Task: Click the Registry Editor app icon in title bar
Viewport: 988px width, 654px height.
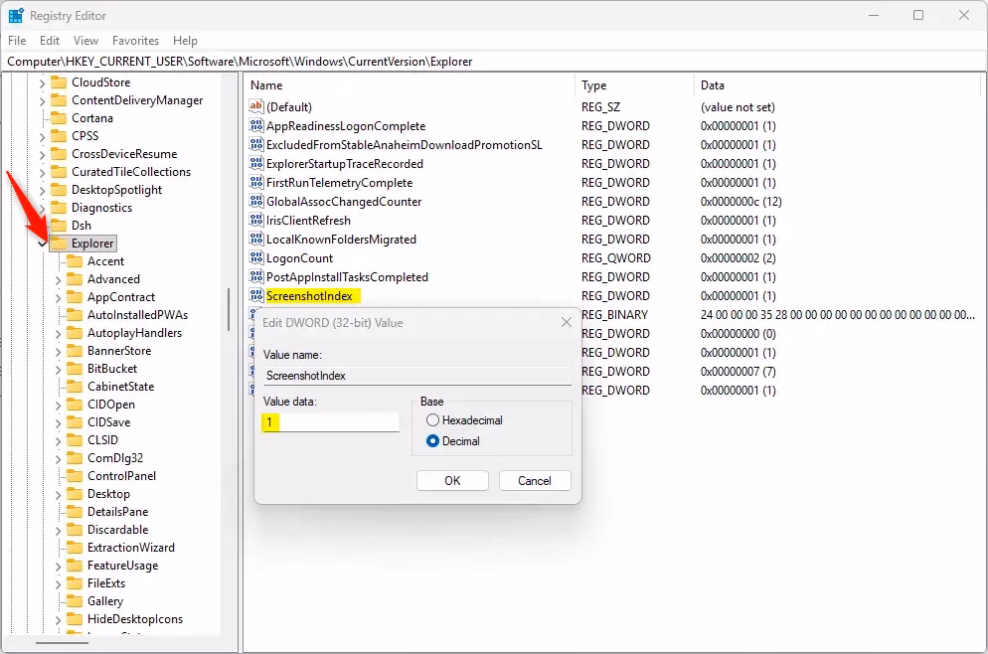Action: click(16, 16)
